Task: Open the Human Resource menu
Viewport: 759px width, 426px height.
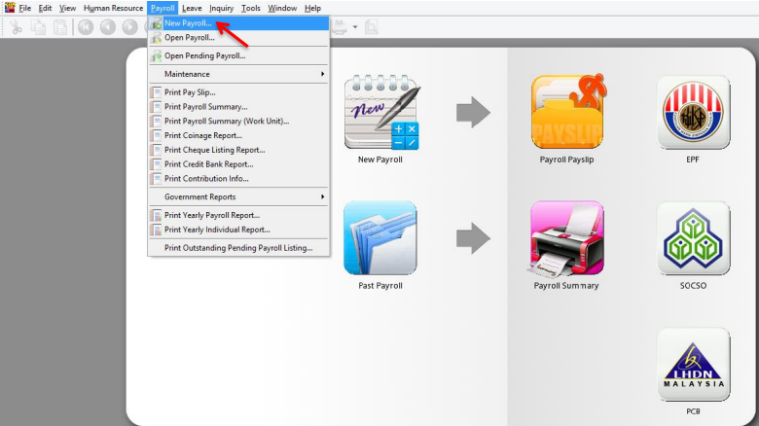Action: [113, 8]
